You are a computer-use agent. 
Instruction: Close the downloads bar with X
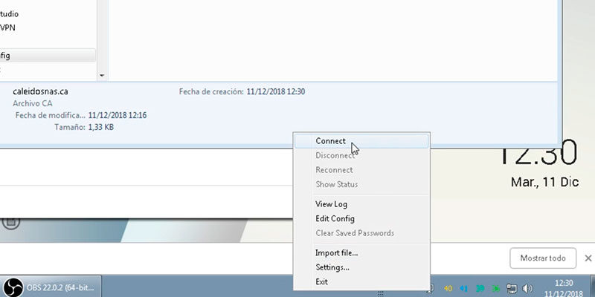588,258
